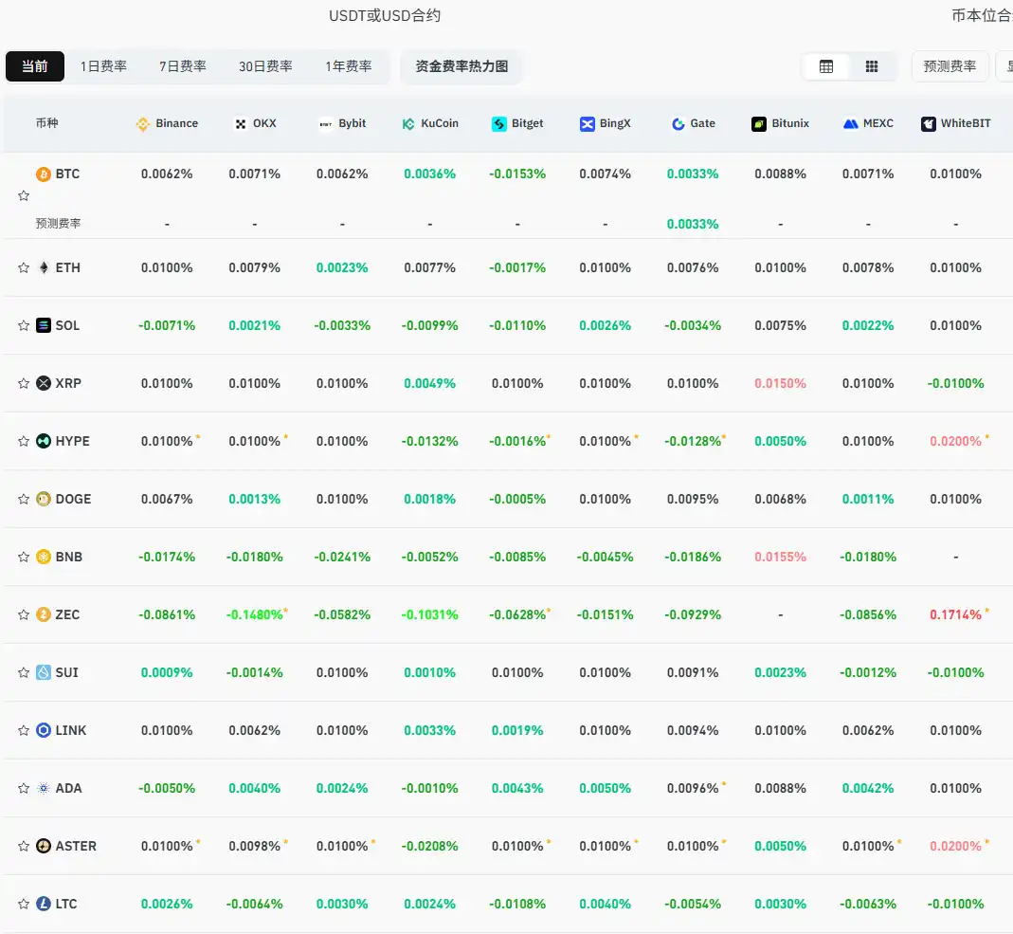Image resolution: width=1013 pixels, height=934 pixels.
Task: Switch to the 1日费率 tab
Action: pos(103,66)
